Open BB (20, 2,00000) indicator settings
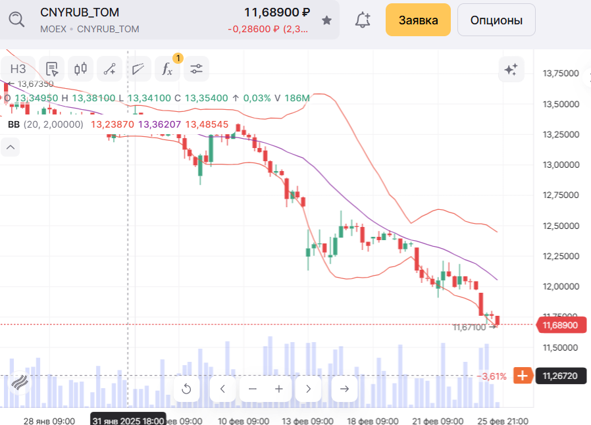Screen dimensions: 591x425 pos(45,124)
